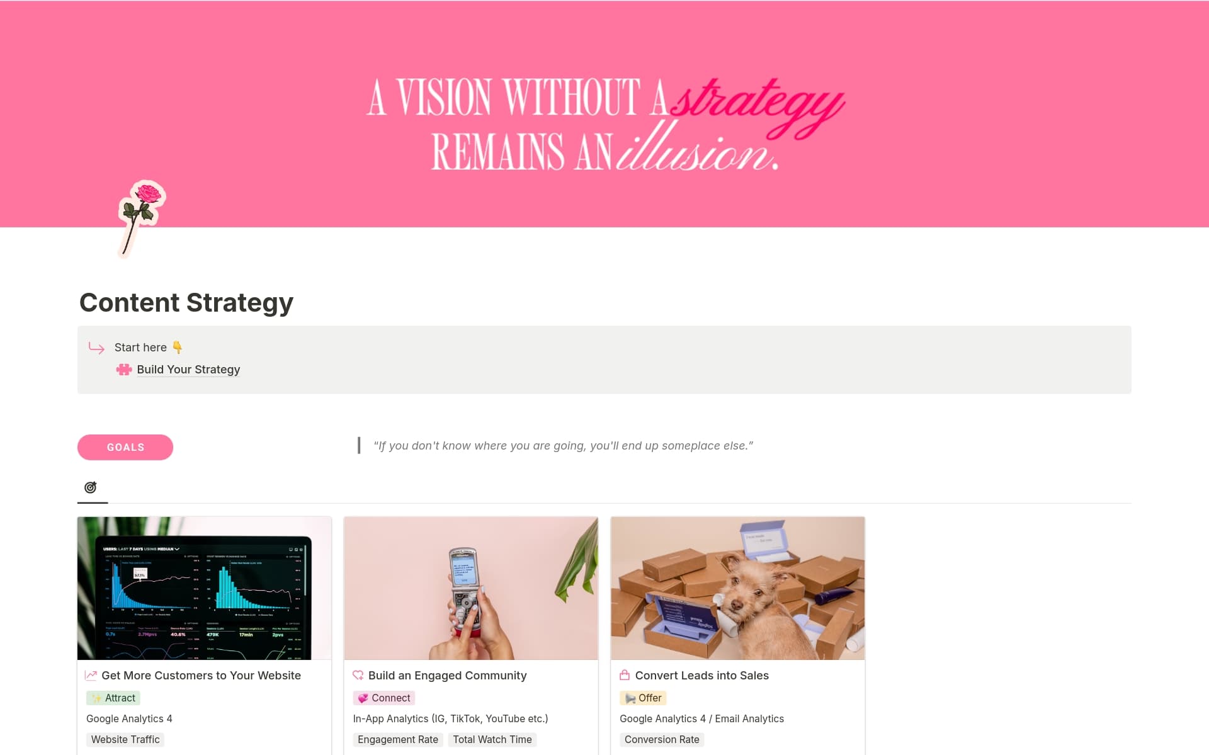The width and height of the screenshot is (1209, 755).
Task: Click the Attract tag
Action: (x=113, y=698)
